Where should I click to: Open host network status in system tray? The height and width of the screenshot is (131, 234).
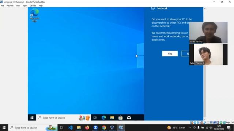point(207,128)
